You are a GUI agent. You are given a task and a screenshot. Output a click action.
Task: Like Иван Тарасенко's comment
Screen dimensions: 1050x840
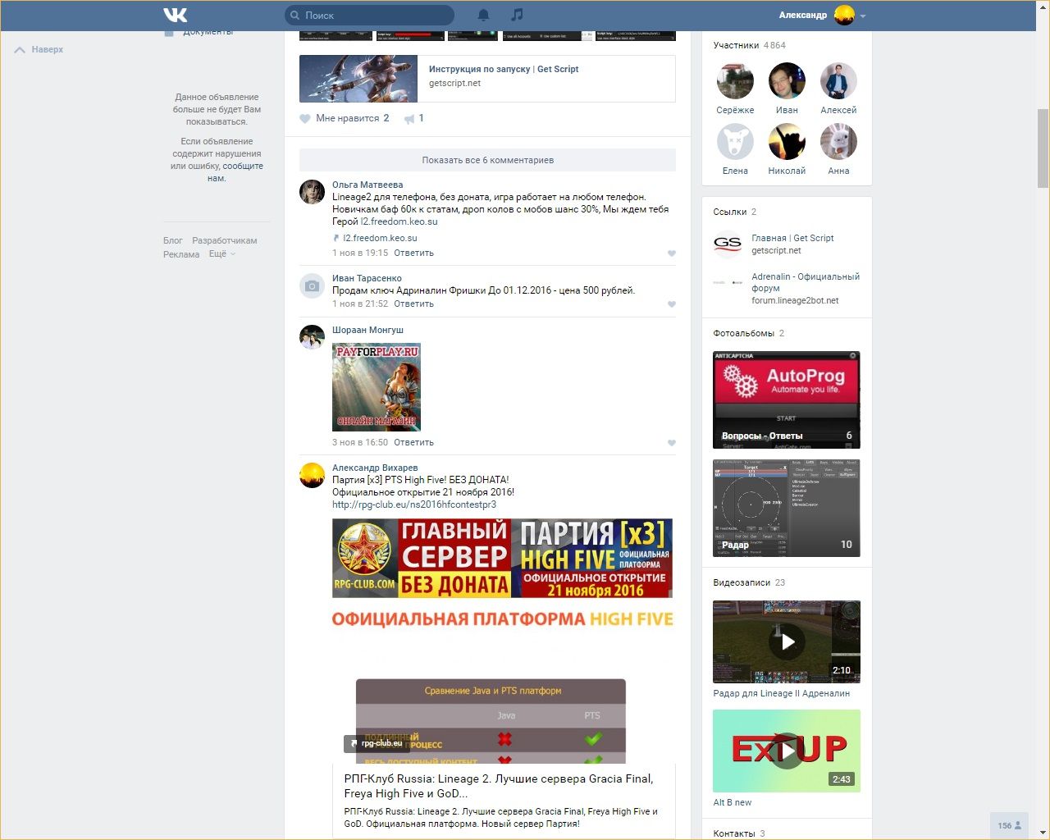[x=671, y=304]
